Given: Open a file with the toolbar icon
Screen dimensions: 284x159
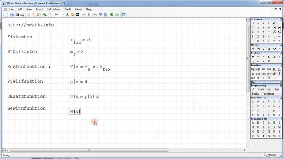Looking at the screenshot, I should 12,15.
